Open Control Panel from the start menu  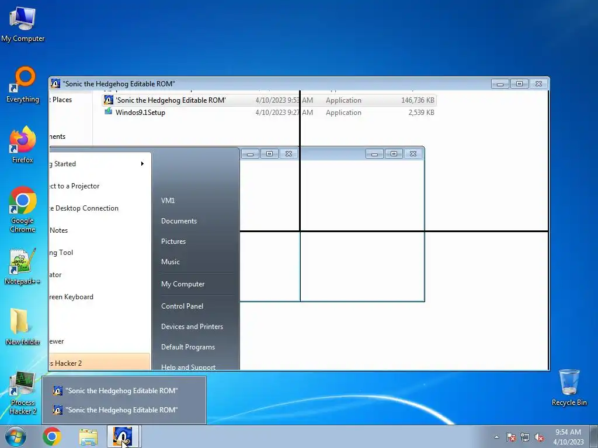(x=182, y=306)
